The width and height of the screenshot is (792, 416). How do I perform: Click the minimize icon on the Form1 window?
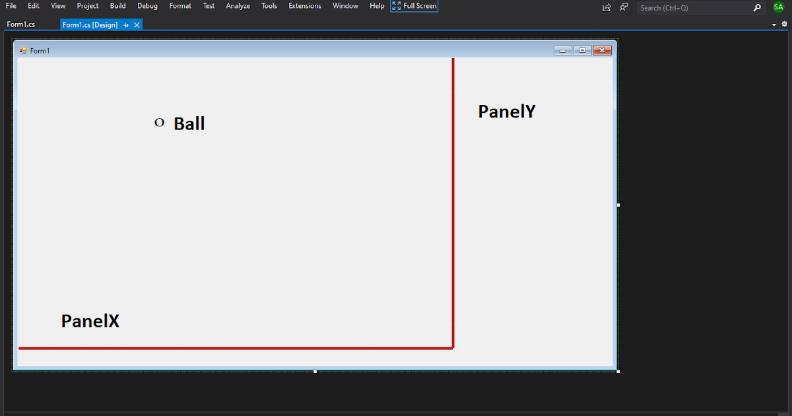pos(562,50)
